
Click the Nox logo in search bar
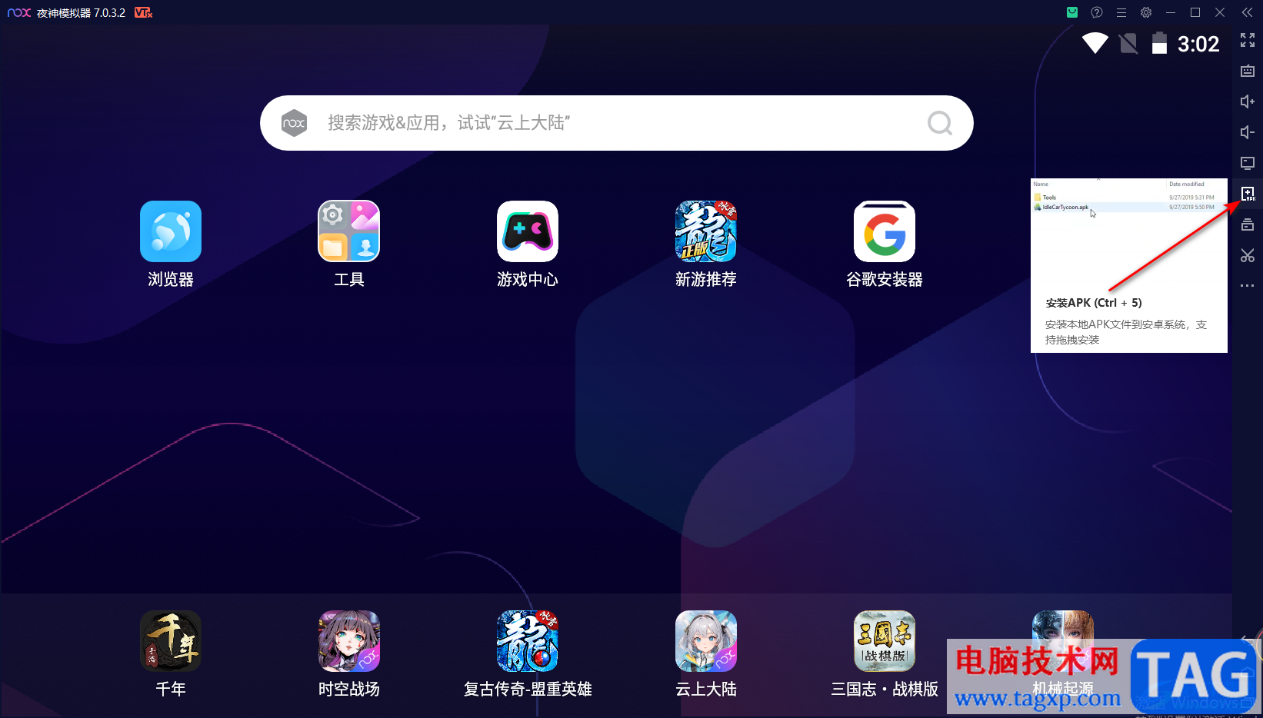pyautogui.click(x=294, y=123)
